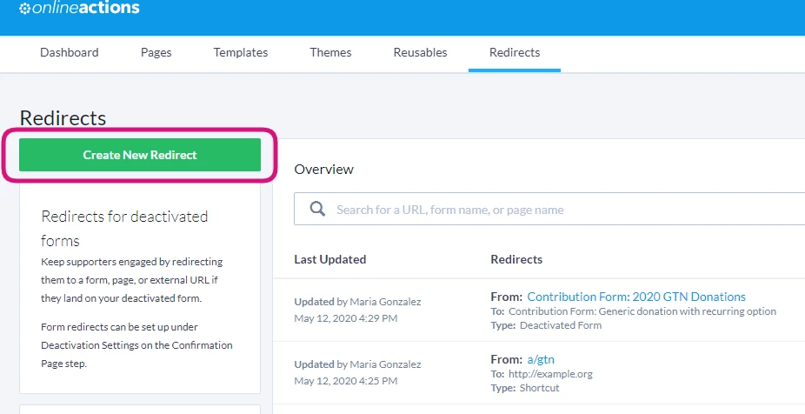Select the Redirects tab
805x414 pixels.
[x=515, y=52]
